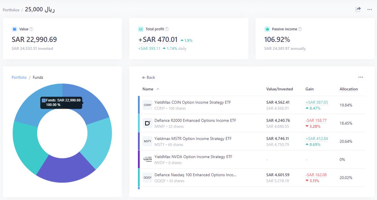Click the share portfolio icon
The image size is (377, 200).
[358, 9]
